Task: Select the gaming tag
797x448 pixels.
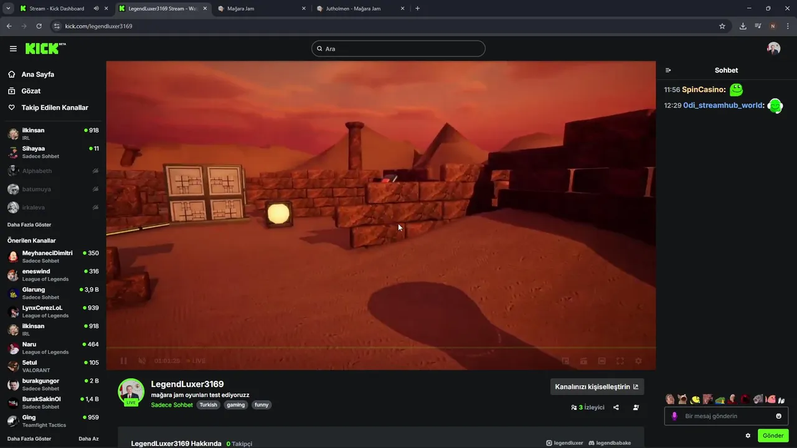Action: (x=236, y=404)
